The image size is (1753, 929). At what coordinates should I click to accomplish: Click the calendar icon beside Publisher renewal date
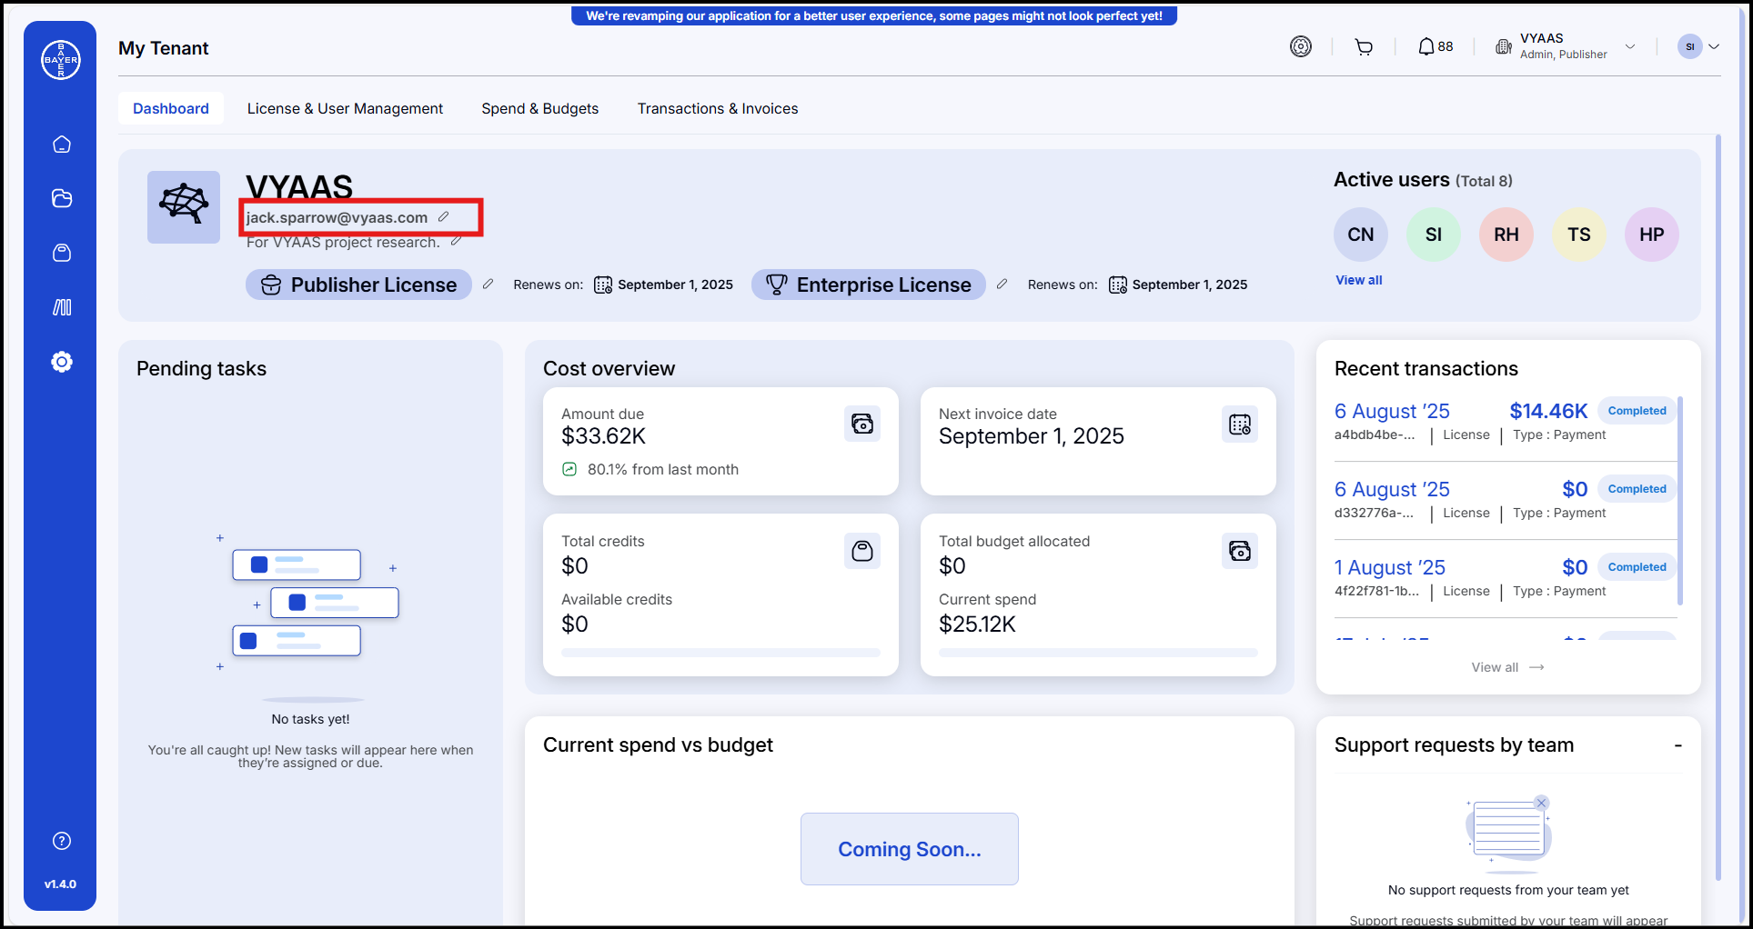point(603,285)
